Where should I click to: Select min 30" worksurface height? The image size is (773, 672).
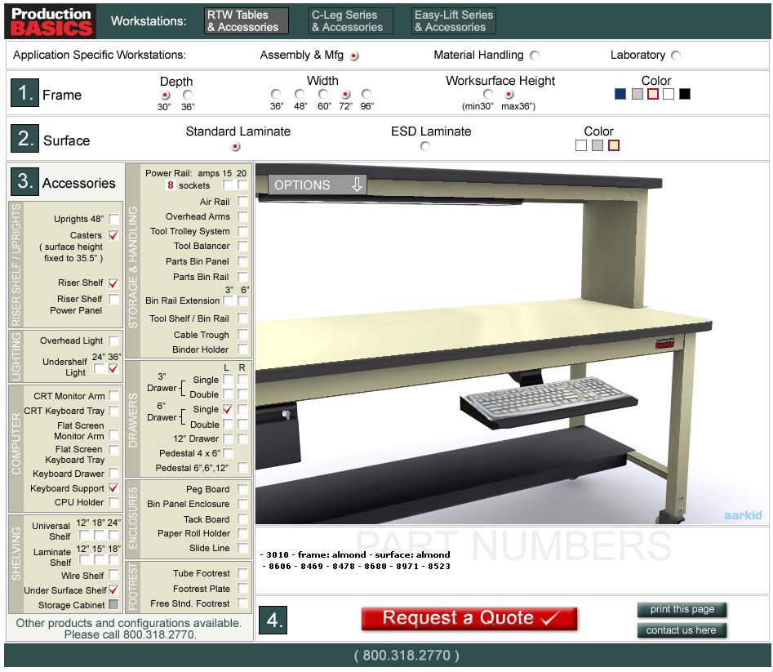click(488, 94)
